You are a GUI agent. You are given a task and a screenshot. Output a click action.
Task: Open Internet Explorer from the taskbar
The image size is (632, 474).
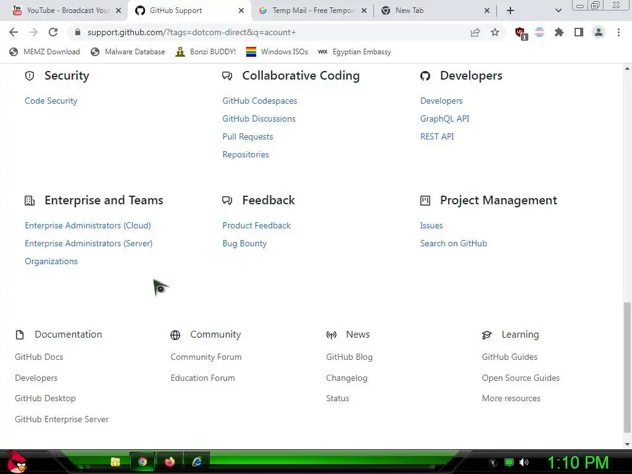point(197,462)
